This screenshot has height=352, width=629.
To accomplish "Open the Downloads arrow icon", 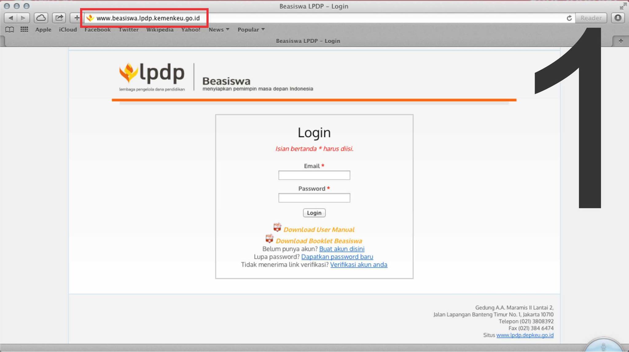I will (618, 18).
